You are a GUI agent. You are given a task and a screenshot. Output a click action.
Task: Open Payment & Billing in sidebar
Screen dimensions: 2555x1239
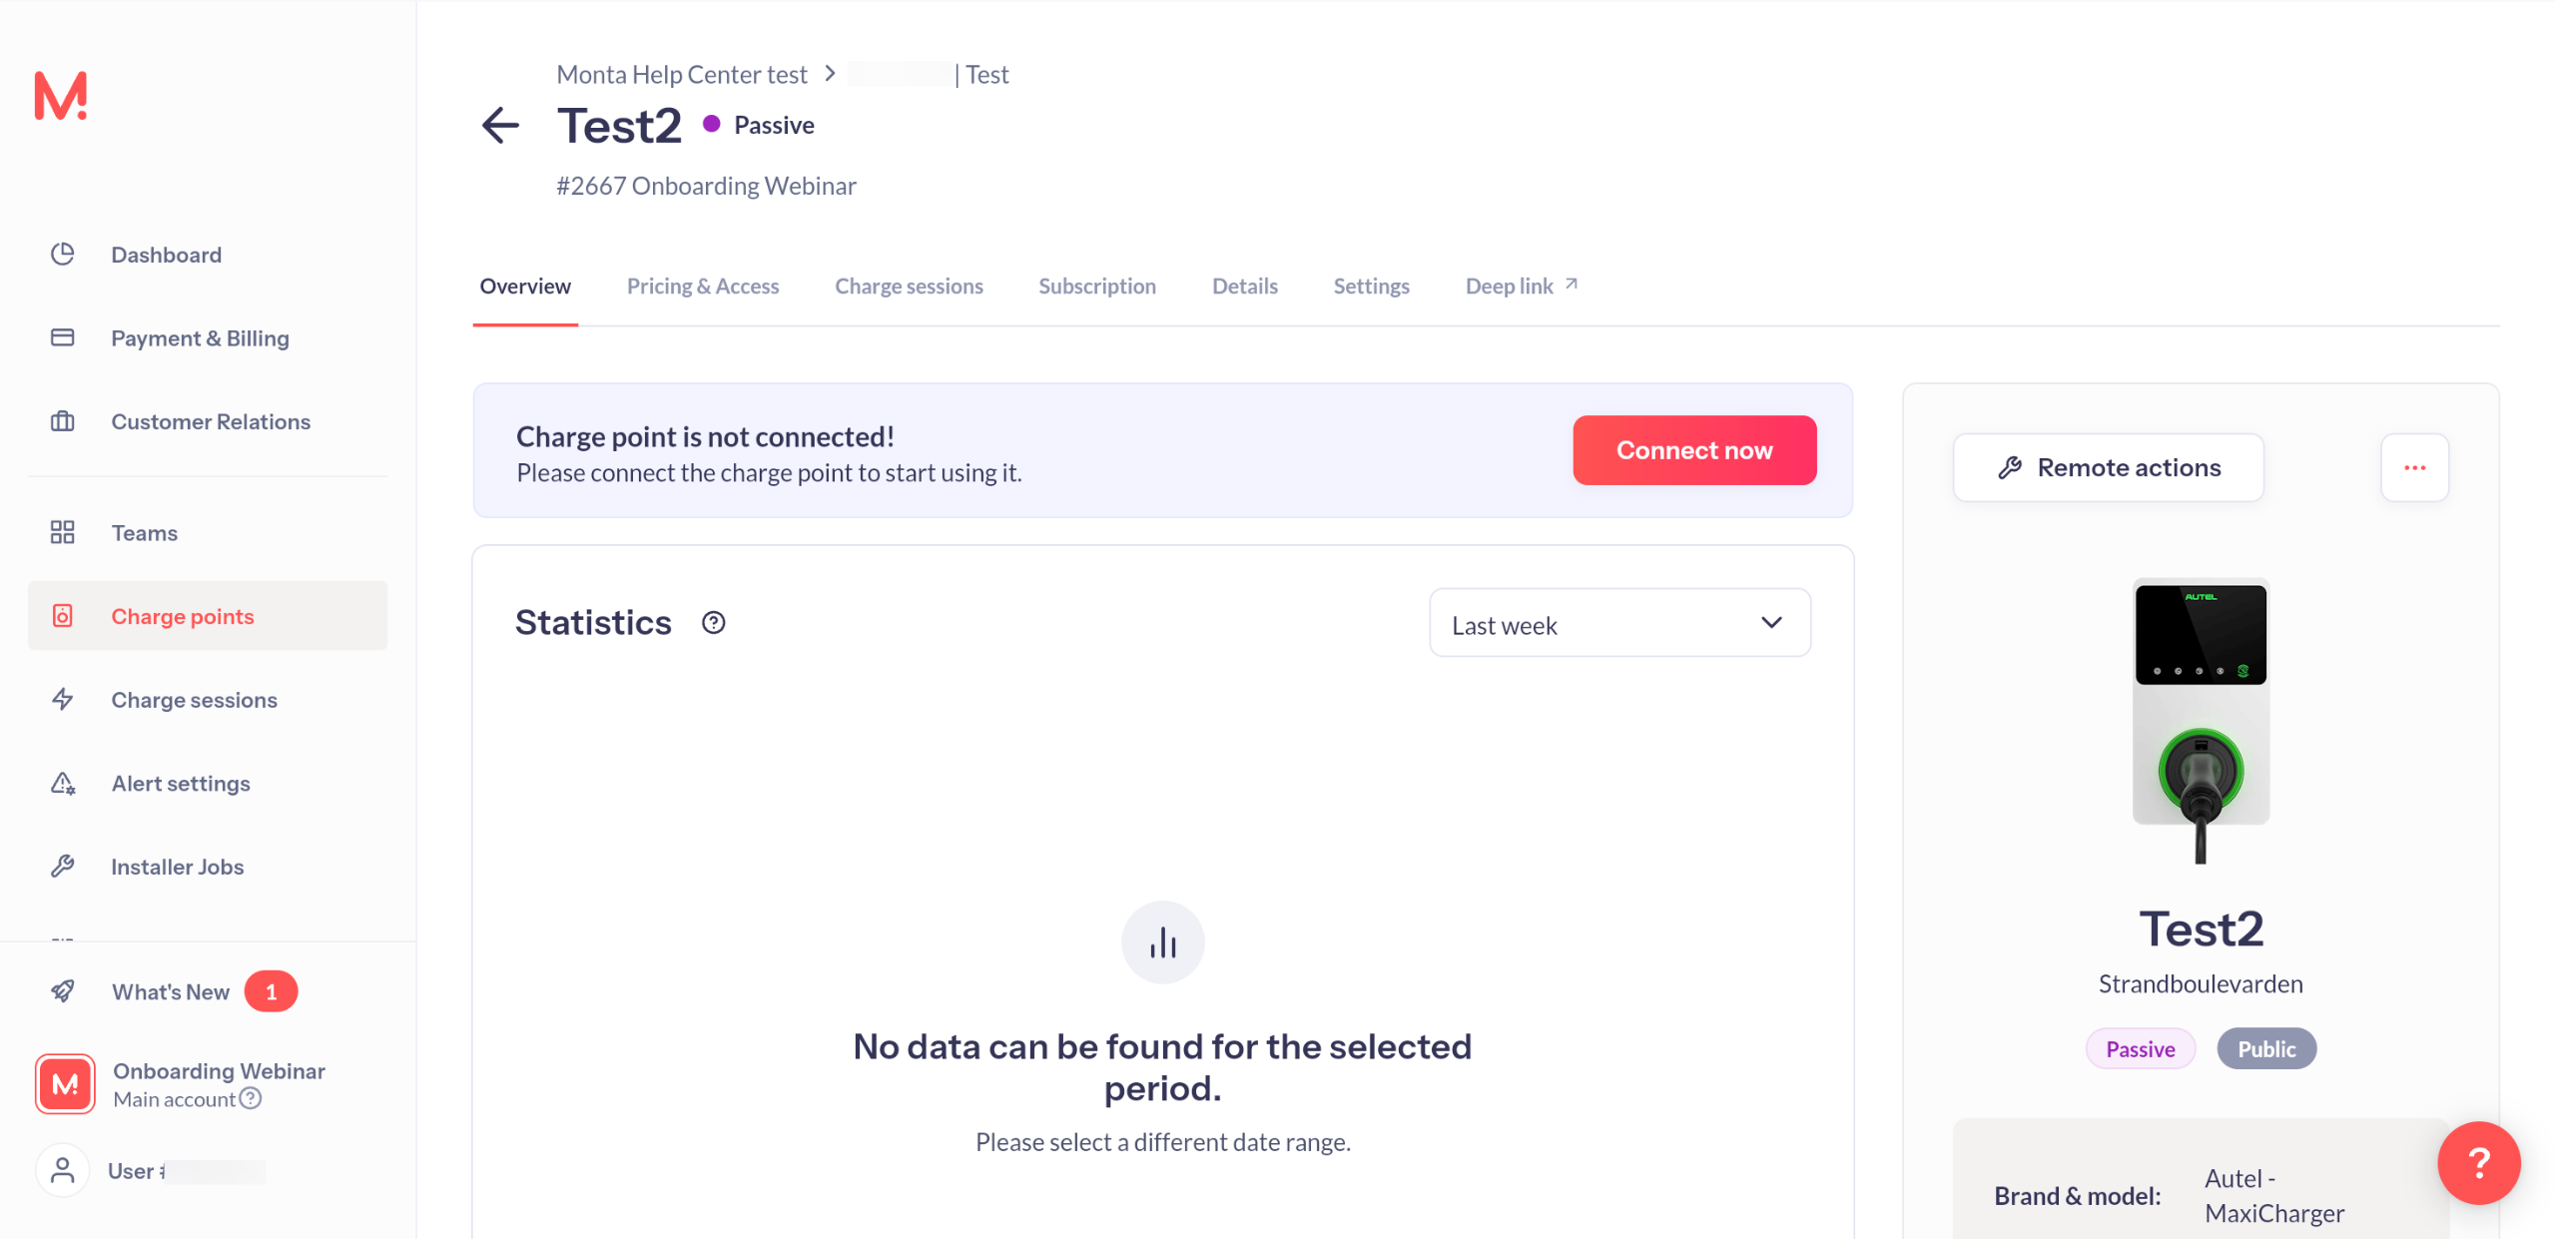click(x=200, y=338)
